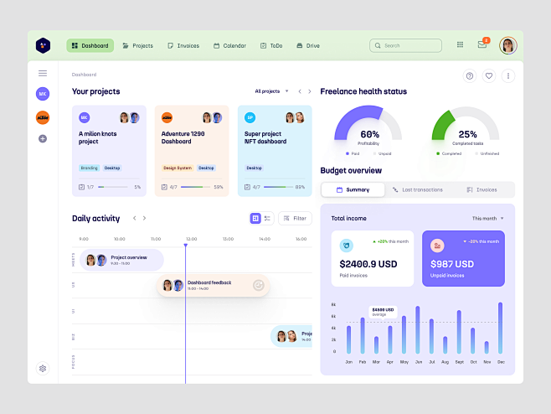
Task: Click progress bar on A million knots card
Action: click(x=113, y=187)
